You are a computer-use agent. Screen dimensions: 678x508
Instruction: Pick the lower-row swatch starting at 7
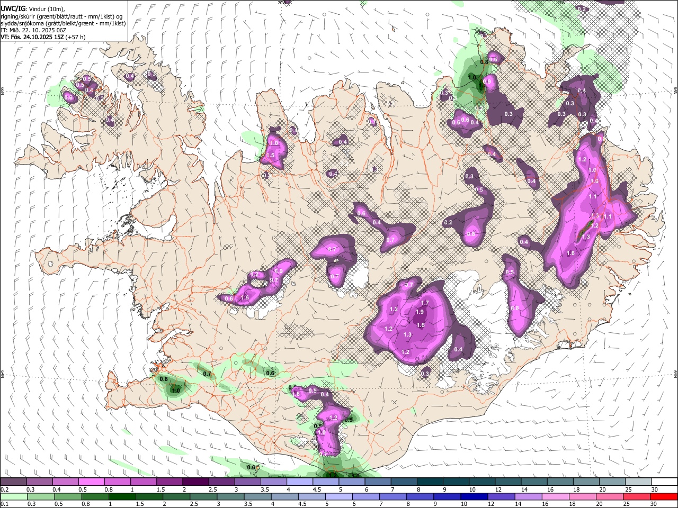392,496
